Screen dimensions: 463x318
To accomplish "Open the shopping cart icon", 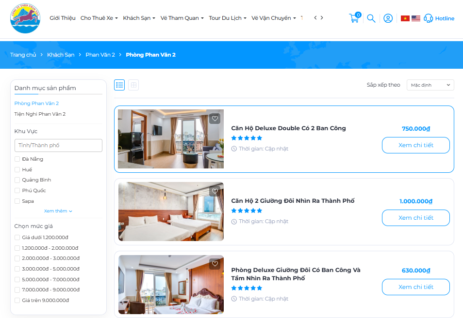I will tap(355, 18).
